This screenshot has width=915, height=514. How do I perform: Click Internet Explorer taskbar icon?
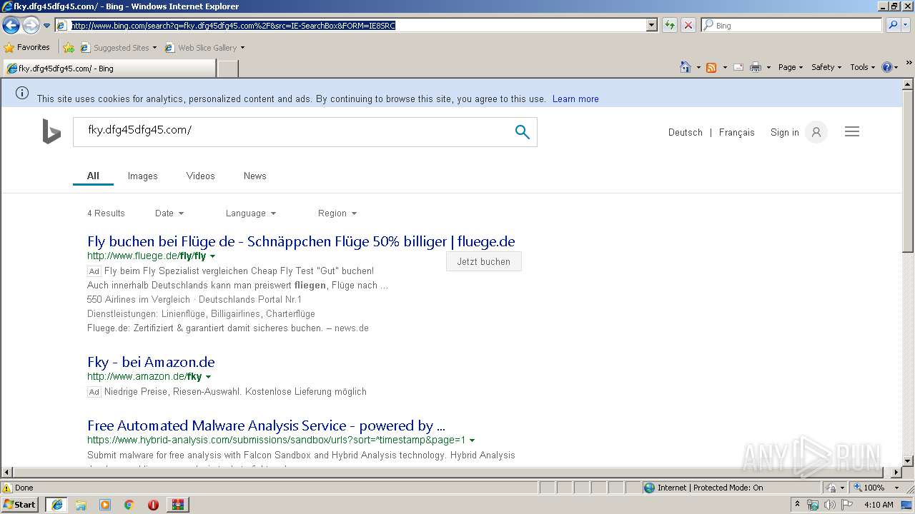click(x=56, y=505)
